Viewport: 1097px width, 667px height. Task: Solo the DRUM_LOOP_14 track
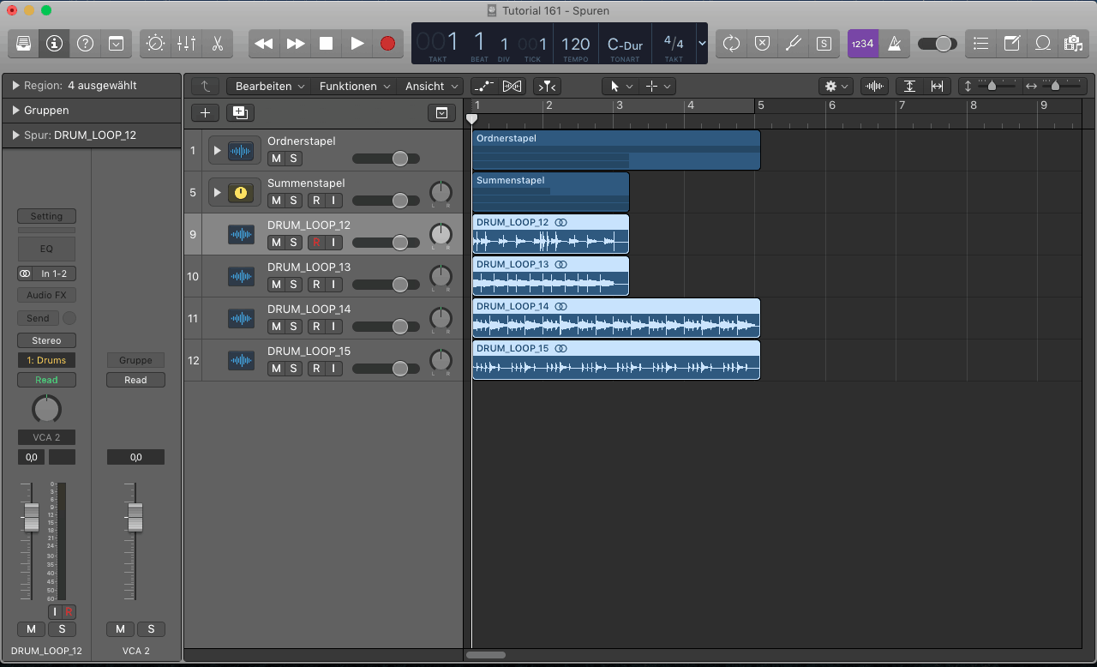[293, 327]
